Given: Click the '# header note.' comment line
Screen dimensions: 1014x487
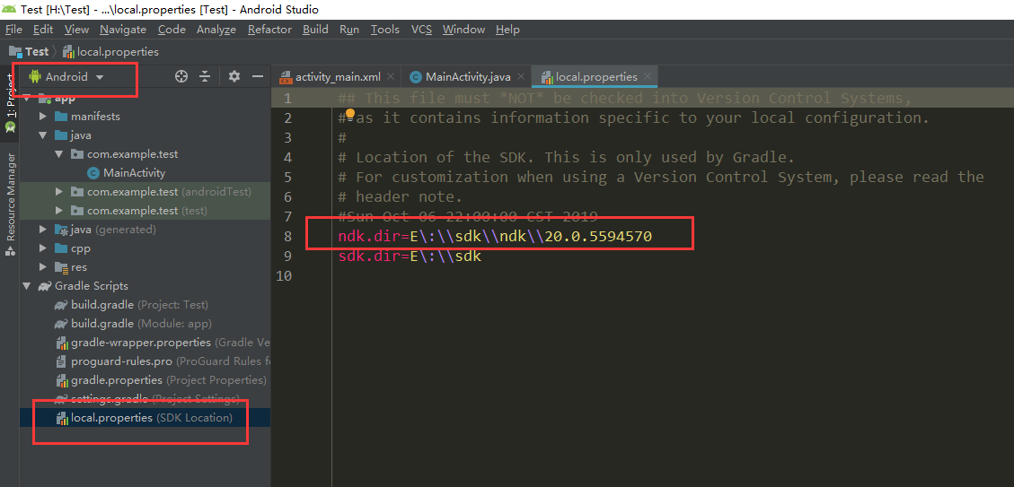Looking at the screenshot, I should [401, 197].
